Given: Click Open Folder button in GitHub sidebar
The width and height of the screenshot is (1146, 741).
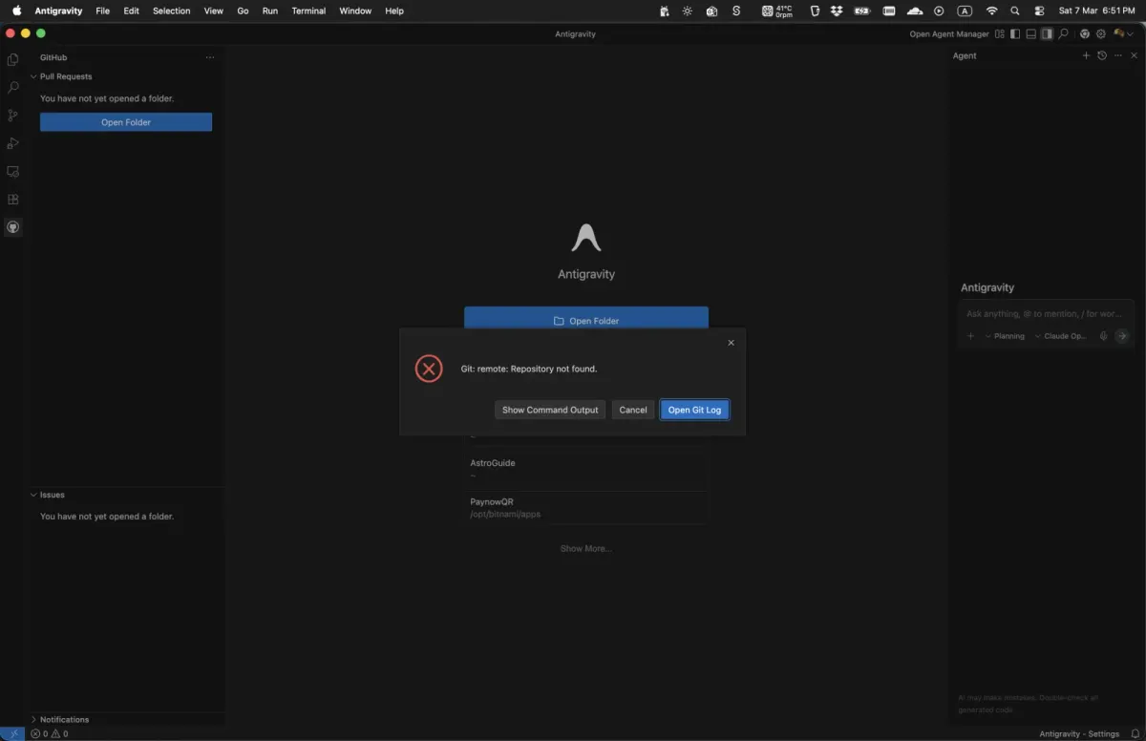Looking at the screenshot, I should click(126, 122).
